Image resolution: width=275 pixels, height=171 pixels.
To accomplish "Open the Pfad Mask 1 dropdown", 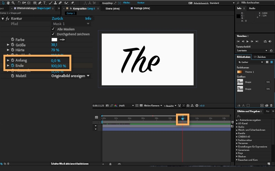I will [x=71, y=24].
